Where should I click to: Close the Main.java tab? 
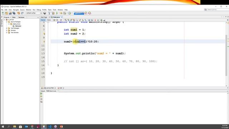[x=62, y=17]
